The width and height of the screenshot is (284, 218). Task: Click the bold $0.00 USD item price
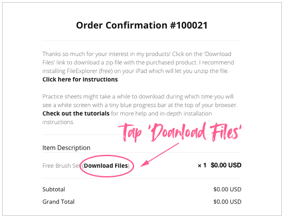point(226,166)
